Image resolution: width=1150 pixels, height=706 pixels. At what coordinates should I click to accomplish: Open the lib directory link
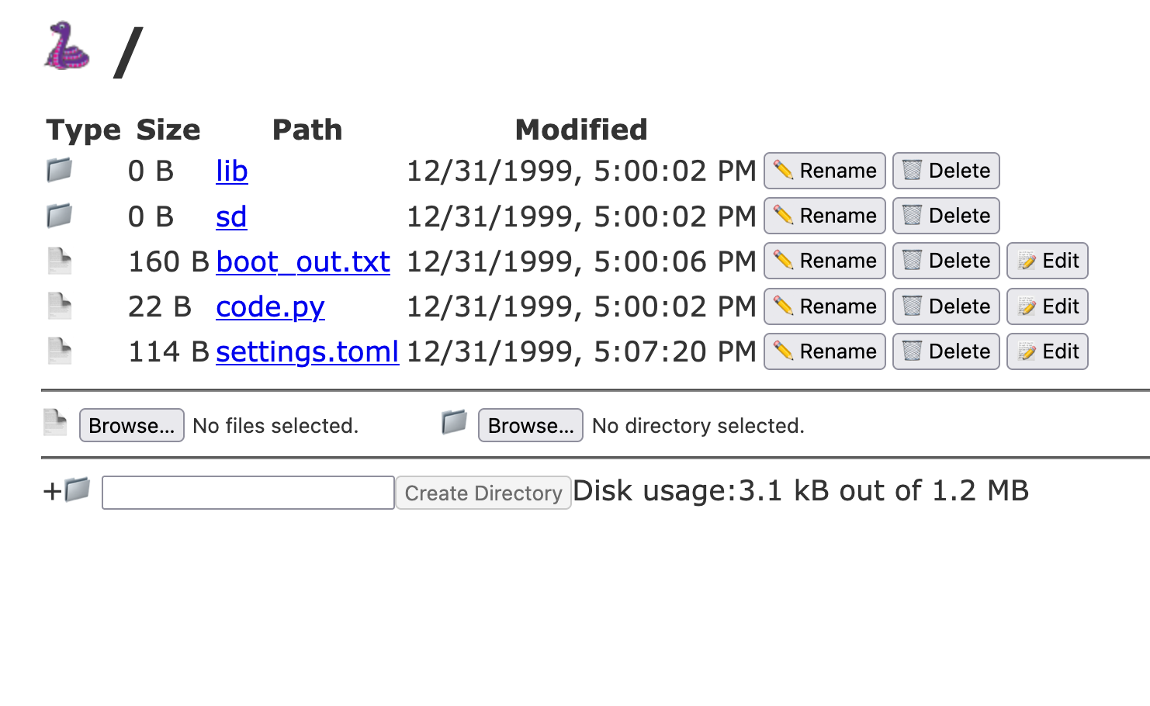pos(231,171)
